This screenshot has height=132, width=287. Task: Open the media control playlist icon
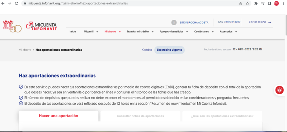pos(263,3)
